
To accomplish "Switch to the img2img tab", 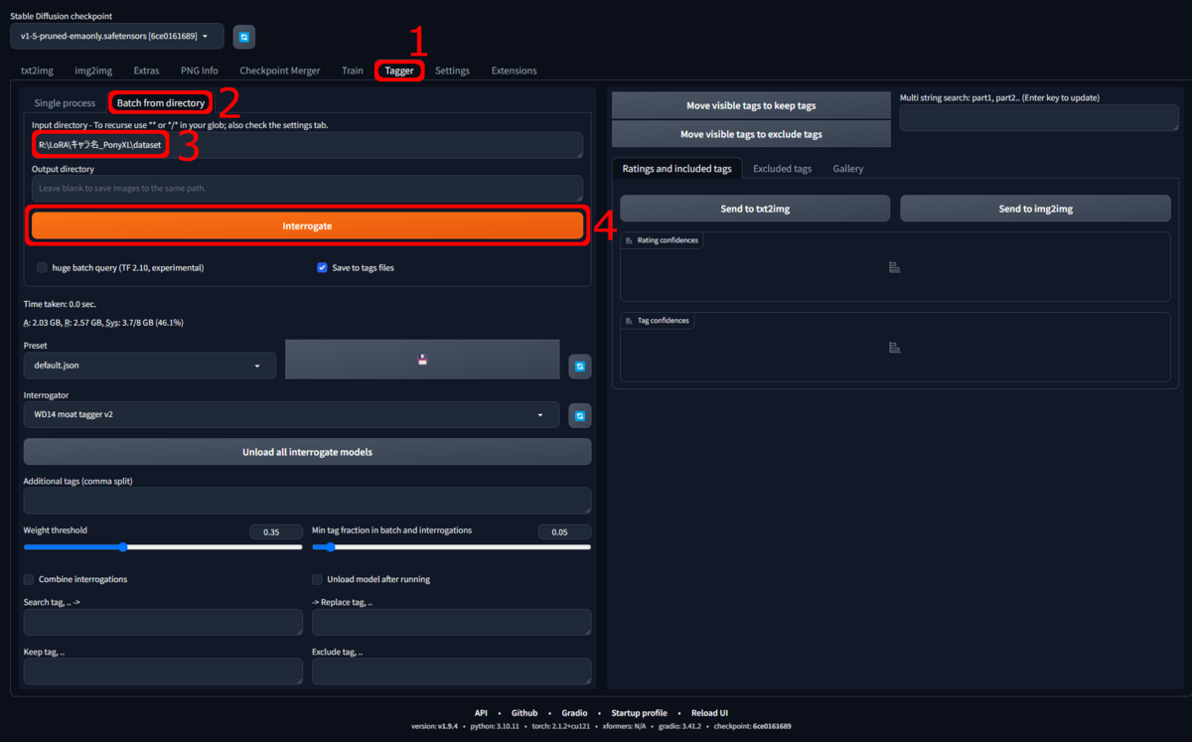I will (x=93, y=71).
